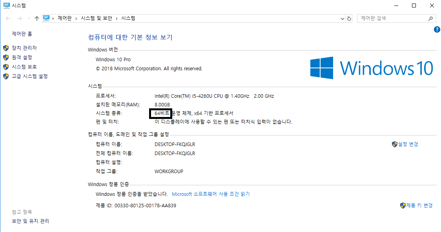Click the search magnifier icon
The image size is (441, 232).
430,18
